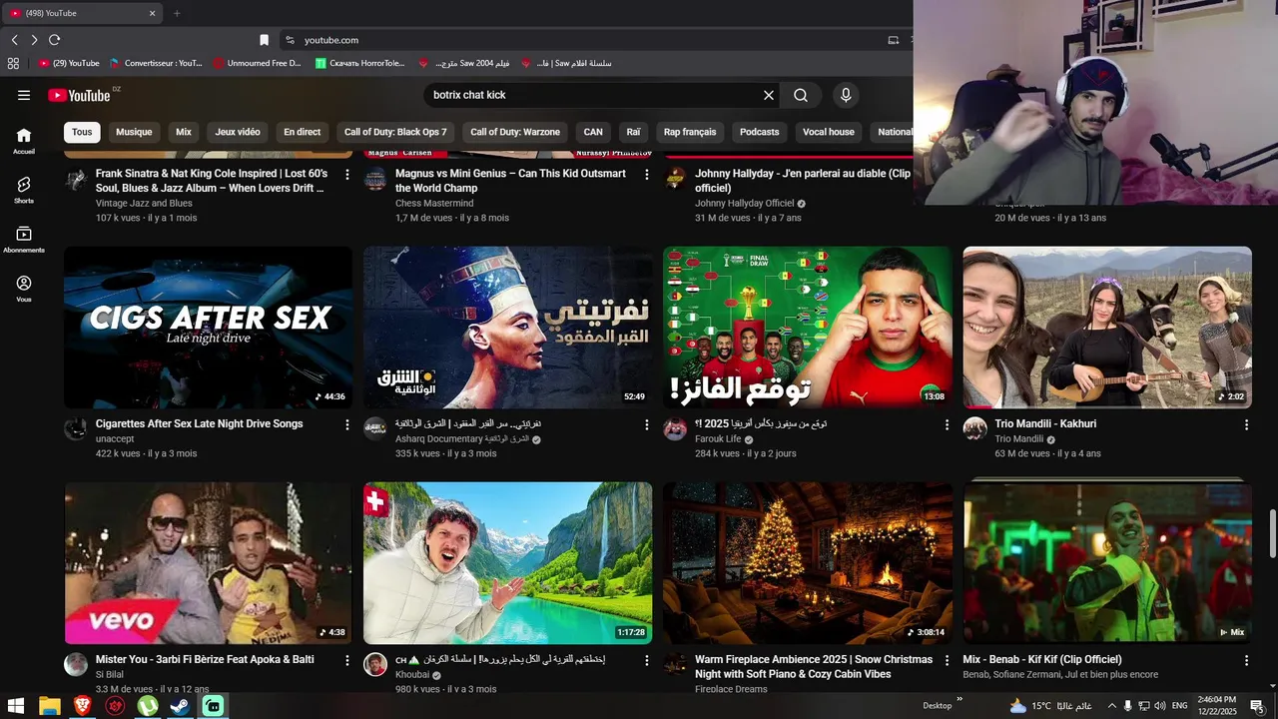The height and width of the screenshot is (719, 1278).
Task: Select the Musique filter chip
Action: pos(134,132)
